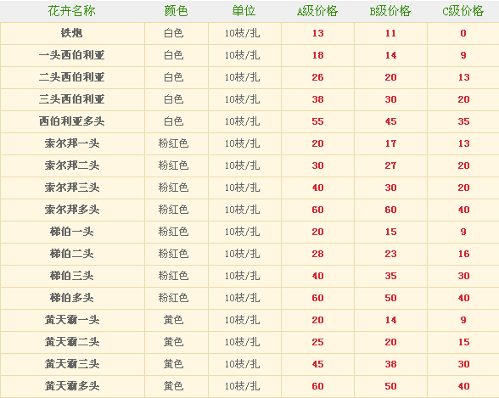Click the A级 price 28 for 梯伯二头
Viewport: 499px width, 398px height.
[317, 254]
